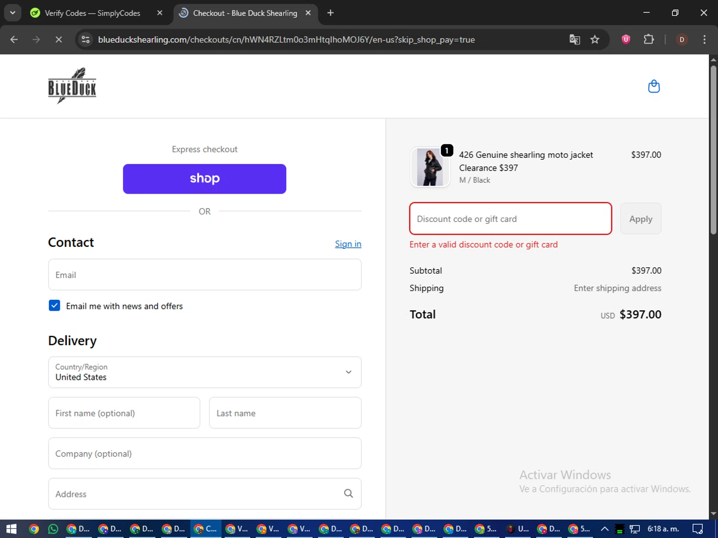Stop loading the page
The width and height of the screenshot is (718, 538).
59,40
